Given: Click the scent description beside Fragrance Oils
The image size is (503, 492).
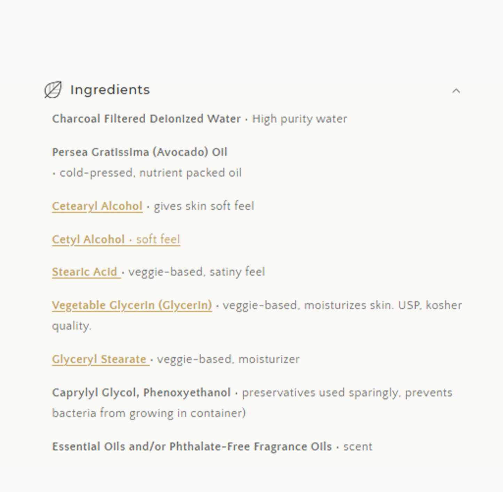Looking at the screenshot, I should point(357,446).
